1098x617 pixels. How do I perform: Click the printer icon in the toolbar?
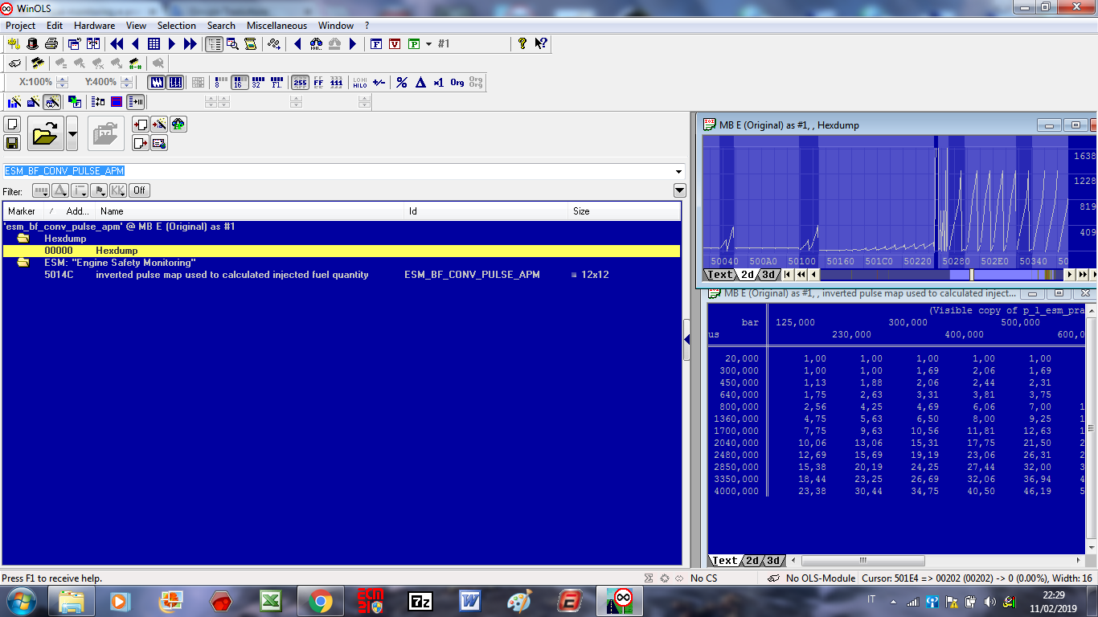point(51,44)
